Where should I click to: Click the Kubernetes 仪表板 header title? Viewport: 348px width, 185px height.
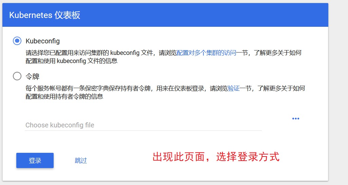click(44, 15)
